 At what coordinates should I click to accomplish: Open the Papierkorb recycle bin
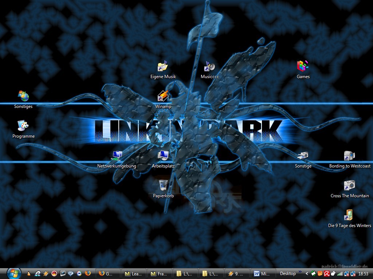[x=163, y=189]
